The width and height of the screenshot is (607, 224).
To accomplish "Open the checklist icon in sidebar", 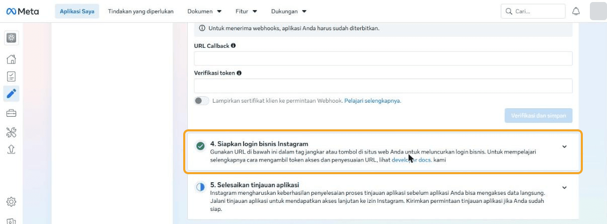I will pos(11,77).
